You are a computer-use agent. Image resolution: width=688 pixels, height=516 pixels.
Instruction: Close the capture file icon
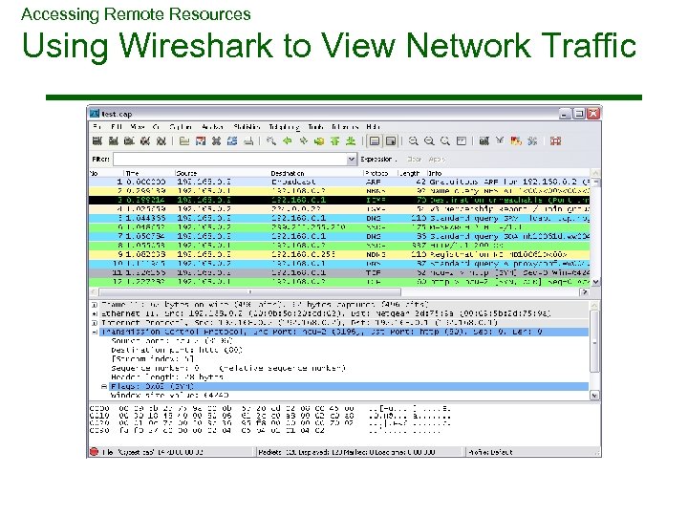pos(216,140)
